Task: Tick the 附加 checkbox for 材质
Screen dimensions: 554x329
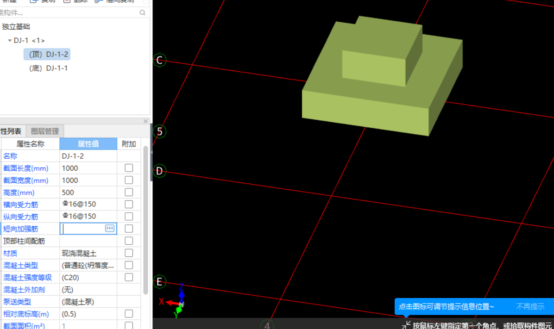Action: (x=129, y=253)
